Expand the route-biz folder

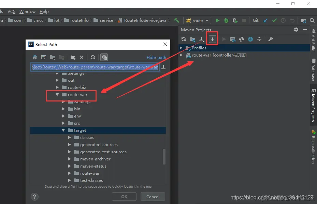(57, 87)
